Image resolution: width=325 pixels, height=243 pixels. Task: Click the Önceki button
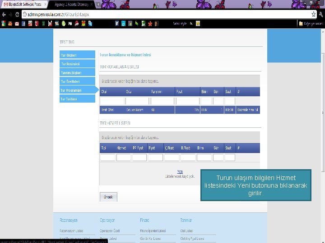tap(108, 197)
